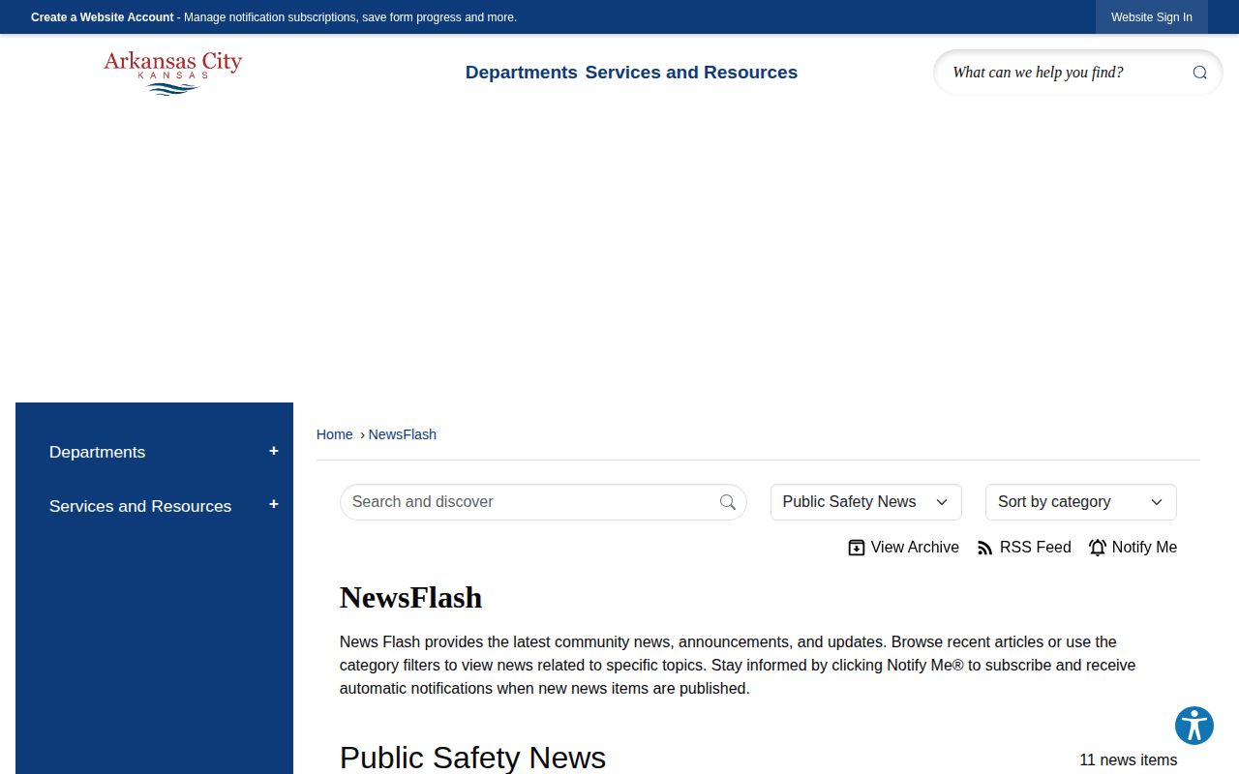Expand Services and Resources plus in sidebar
The width and height of the screenshot is (1239, 774).
click(x=274, y=504)
